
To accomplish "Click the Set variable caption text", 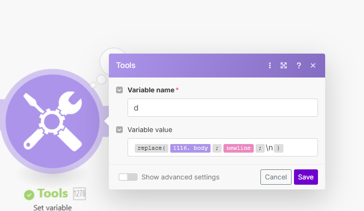I will pos(53,208).
